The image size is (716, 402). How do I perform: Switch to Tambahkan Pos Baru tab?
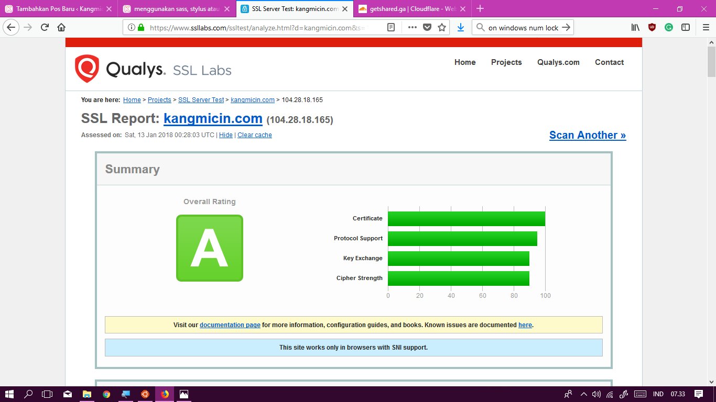[x=59, y=8]
